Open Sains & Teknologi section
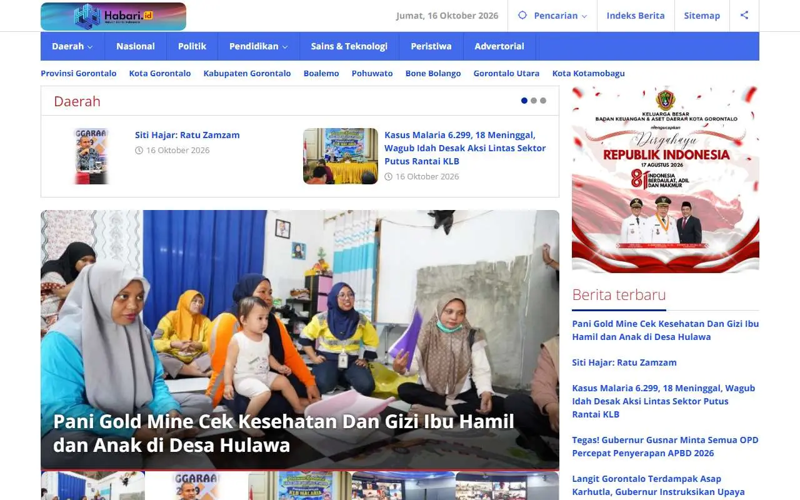Screen dimensions: 800x500 click(349, 46)
